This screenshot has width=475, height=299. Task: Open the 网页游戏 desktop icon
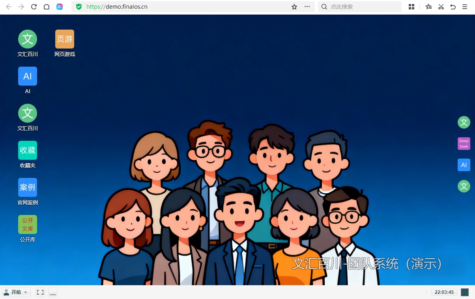tap(65, 39)
